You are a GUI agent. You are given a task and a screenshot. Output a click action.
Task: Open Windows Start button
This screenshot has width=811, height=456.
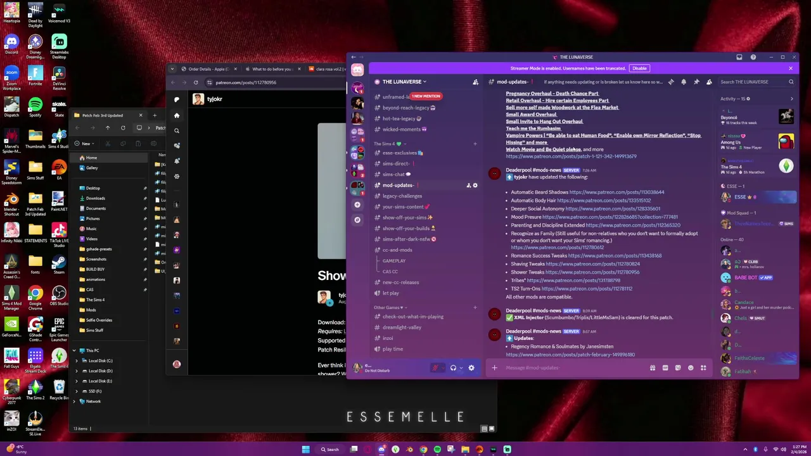coord(305,450)
